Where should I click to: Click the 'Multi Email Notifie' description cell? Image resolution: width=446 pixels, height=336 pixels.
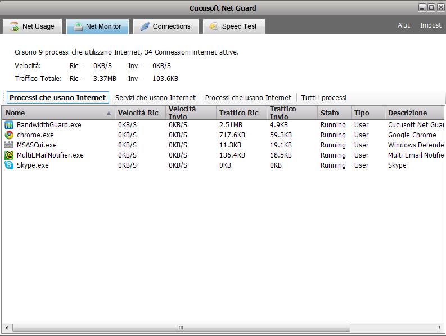pos(416,155)
